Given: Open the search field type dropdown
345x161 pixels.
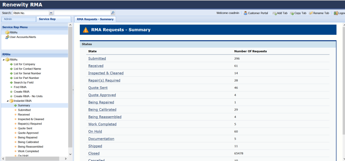Looking at the screenshot, I should tap(51, 13).
